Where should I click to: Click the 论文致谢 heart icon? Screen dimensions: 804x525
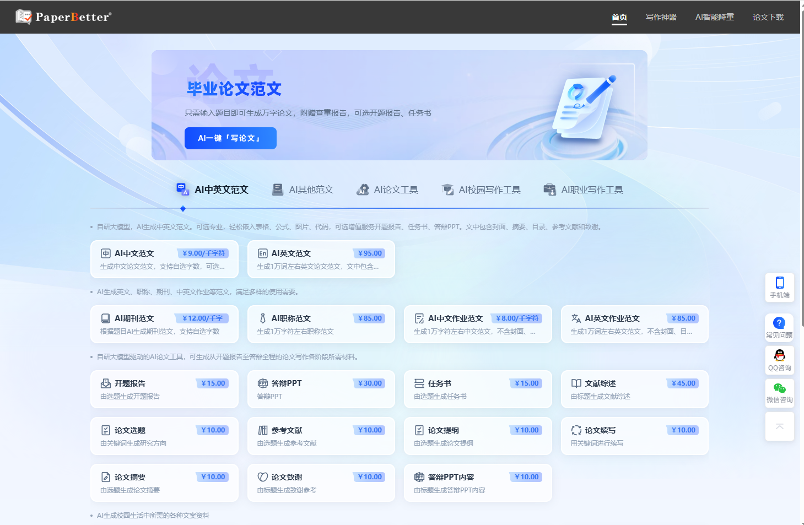pos(263,477)
